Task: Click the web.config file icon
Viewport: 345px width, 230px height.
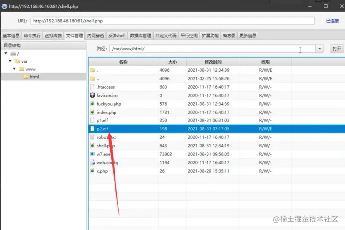Action: pos(92,163)
